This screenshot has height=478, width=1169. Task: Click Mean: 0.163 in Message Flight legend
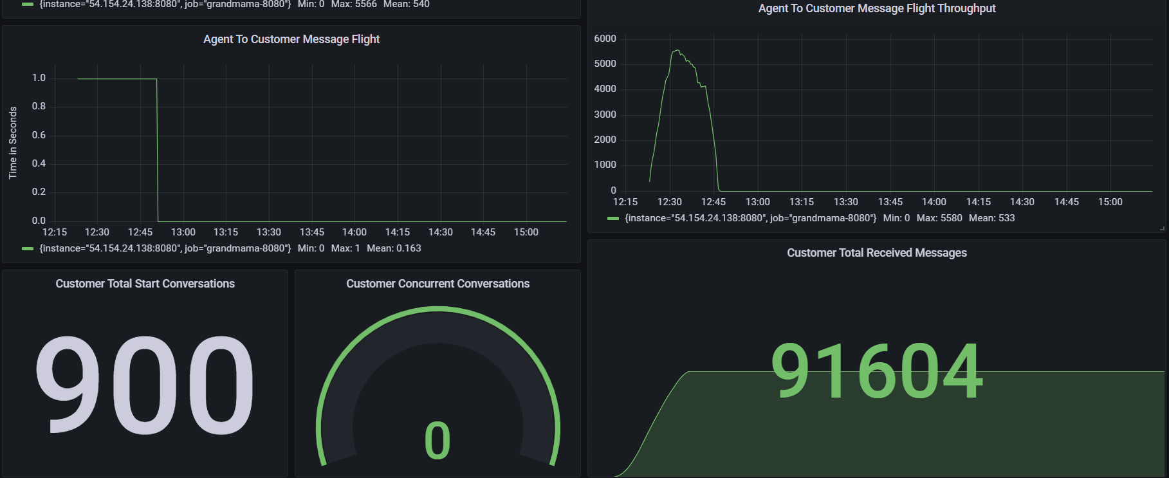(394, 248)
